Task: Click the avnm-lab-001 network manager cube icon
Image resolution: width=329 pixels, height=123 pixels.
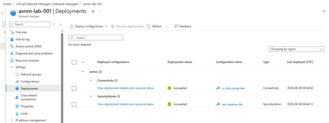Action: [x=13, y=13]
